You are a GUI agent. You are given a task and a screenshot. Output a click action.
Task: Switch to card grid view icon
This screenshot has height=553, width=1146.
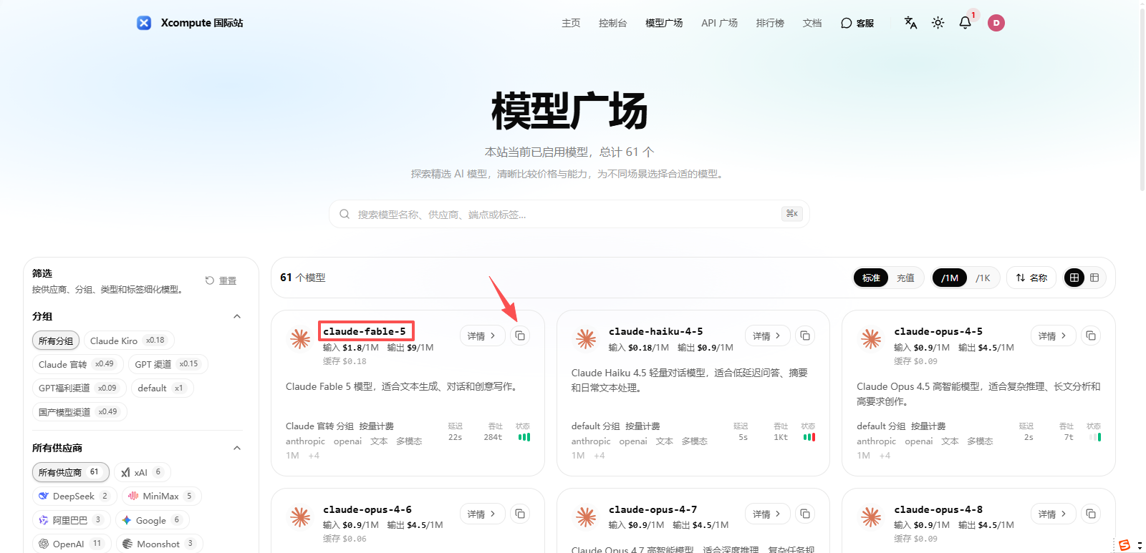coord(1074,278)
